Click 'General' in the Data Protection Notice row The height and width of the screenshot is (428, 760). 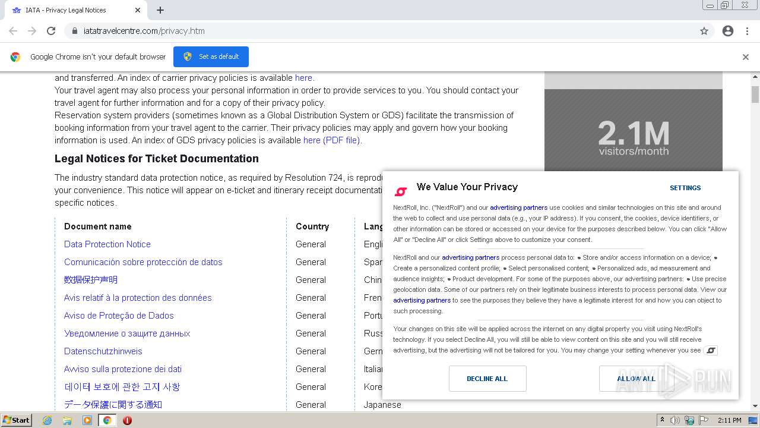coord(311,244)
